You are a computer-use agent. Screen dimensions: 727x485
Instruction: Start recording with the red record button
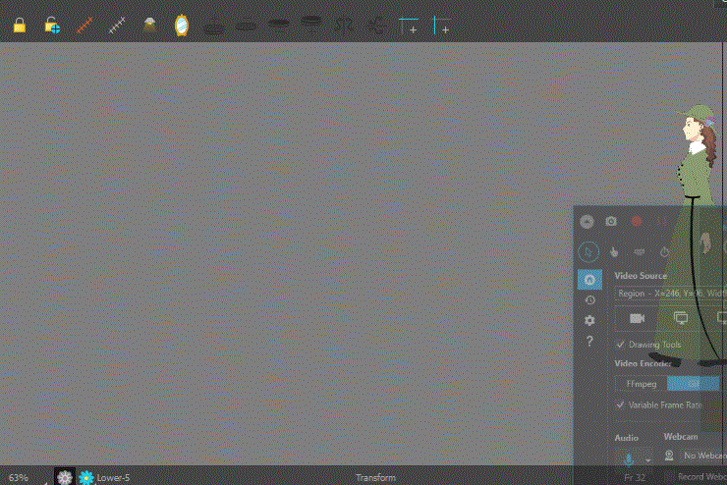(x=637, y=222)
